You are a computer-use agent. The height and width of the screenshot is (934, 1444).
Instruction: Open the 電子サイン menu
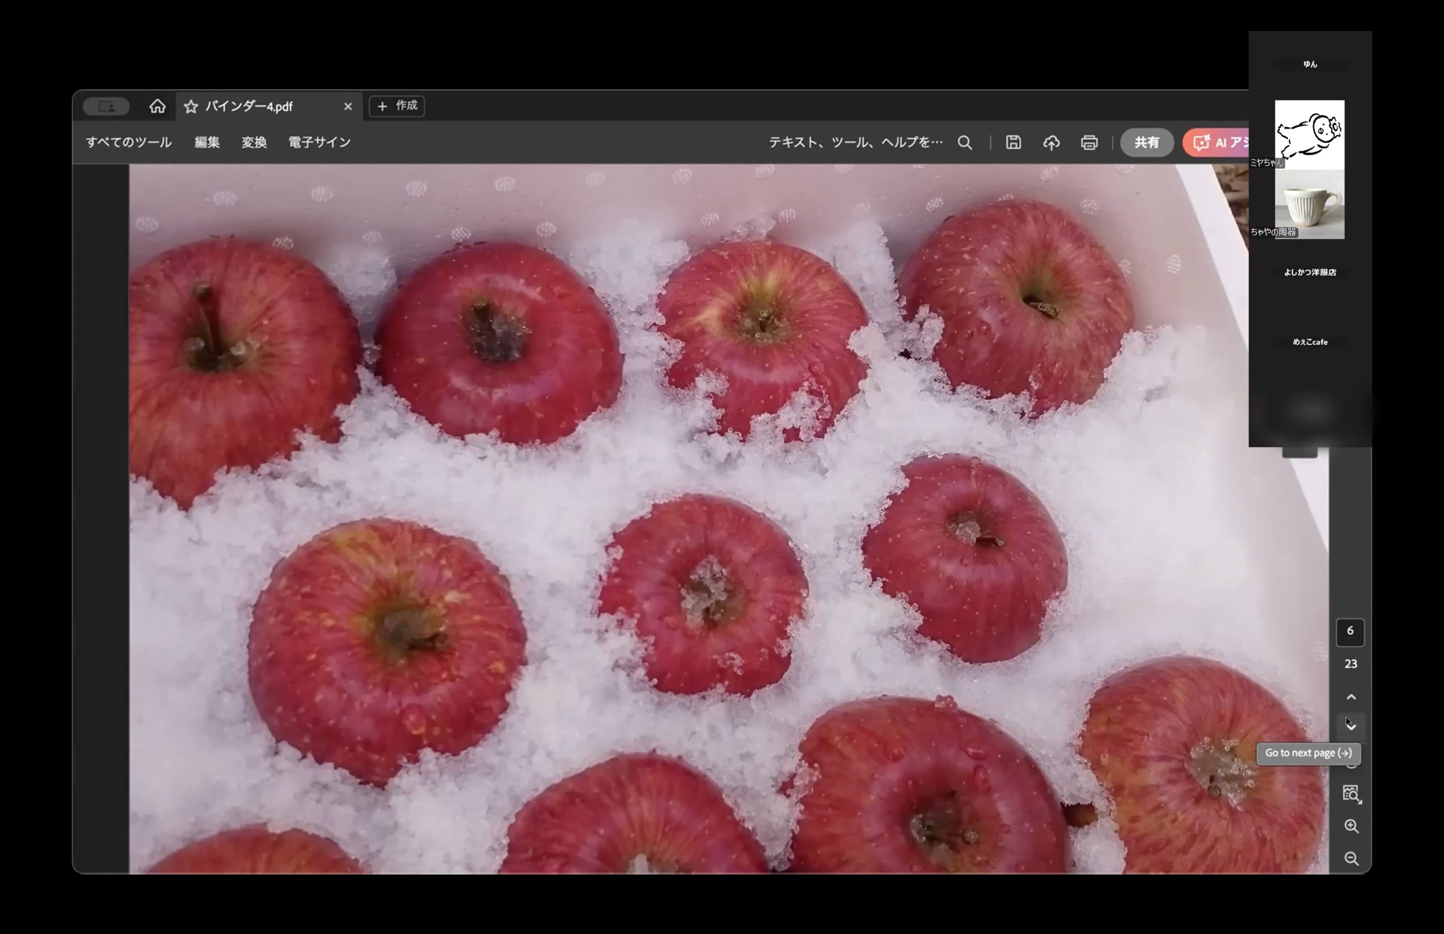(319, 143)
